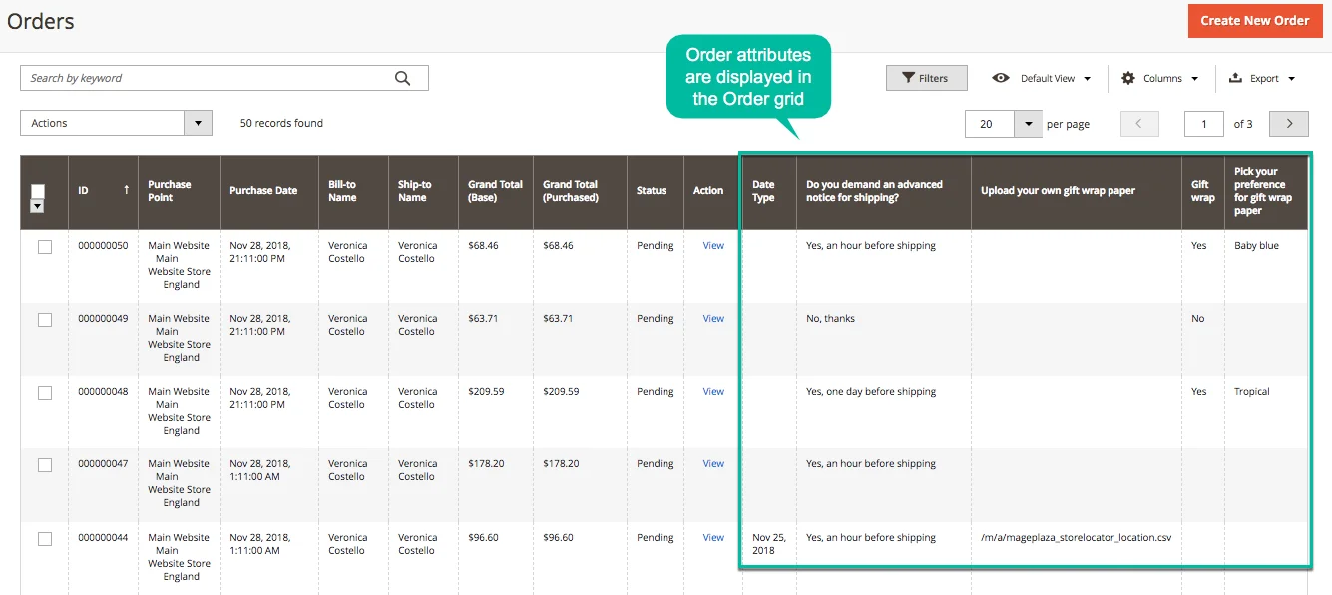The width and height of the screenshot is (1332, 595).
Task: Click the Gift wrap column header
Action: (1203, 191)
